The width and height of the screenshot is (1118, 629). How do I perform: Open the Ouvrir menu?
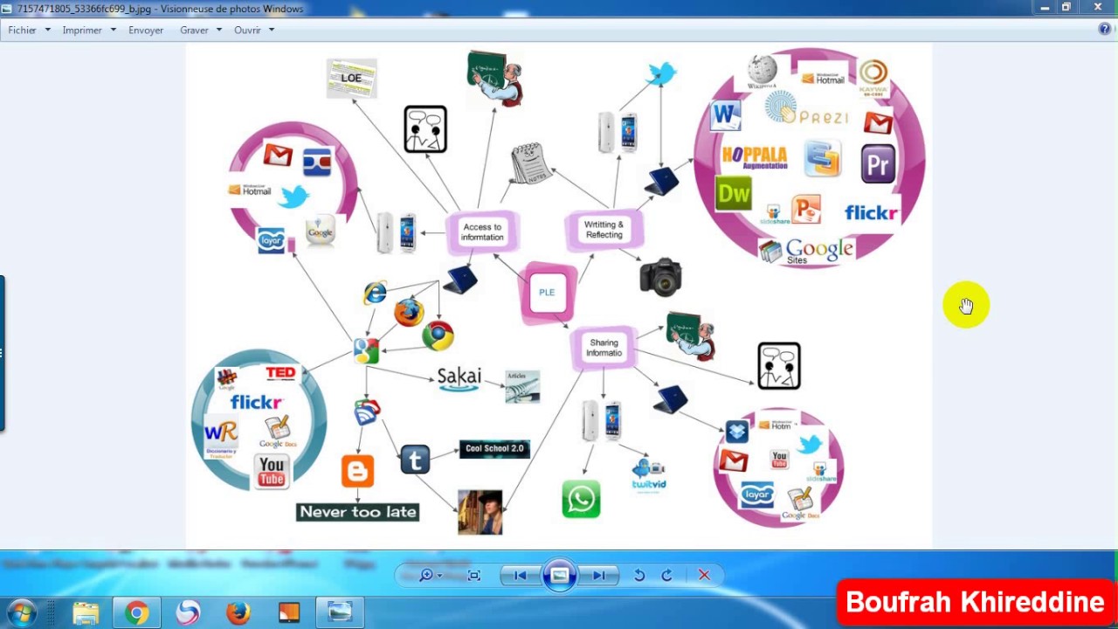click(247, 30)
